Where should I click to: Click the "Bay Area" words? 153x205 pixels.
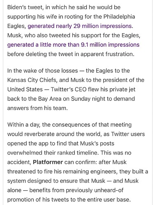[x=50, y=99]
